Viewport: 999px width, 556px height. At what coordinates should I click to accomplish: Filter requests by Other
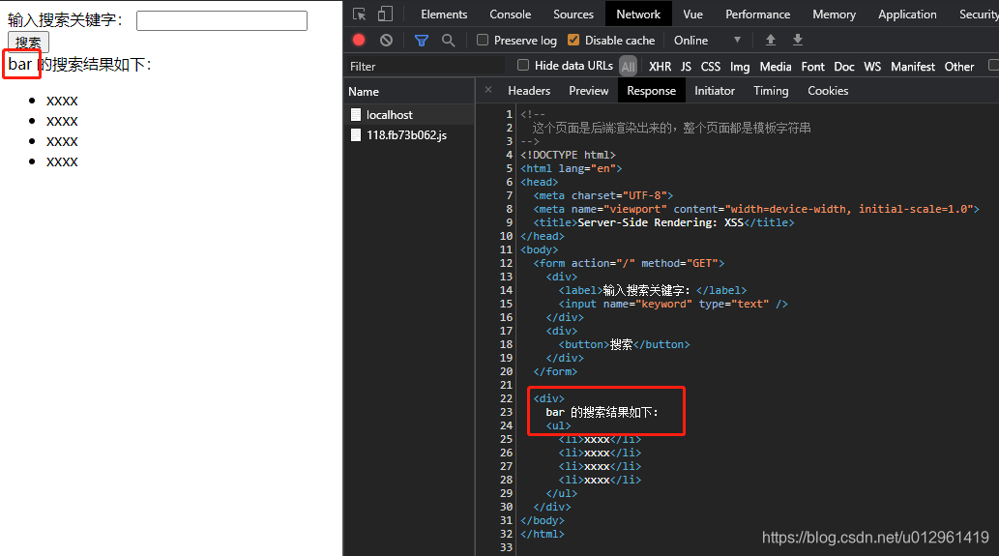(958, 66)
